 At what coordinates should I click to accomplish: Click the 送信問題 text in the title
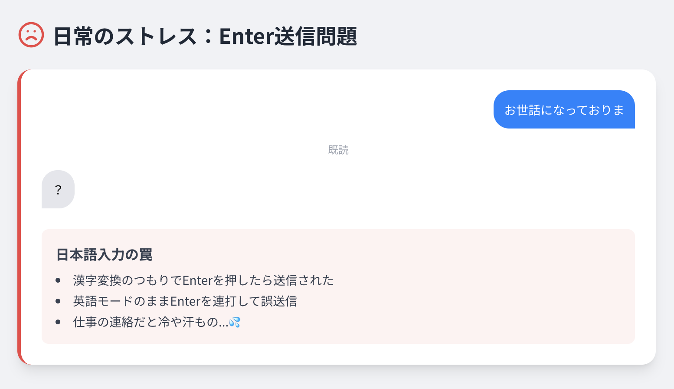316,36
